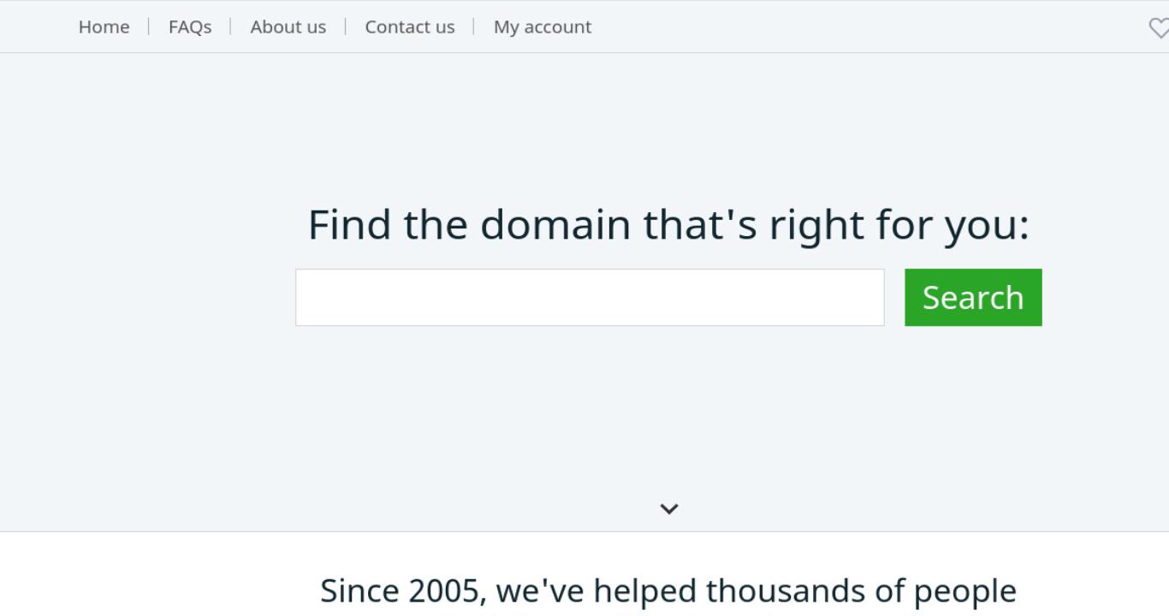This screenshot has height=616, width=1169.
Task: Go to My account
Action: click(x=543, y=27)
